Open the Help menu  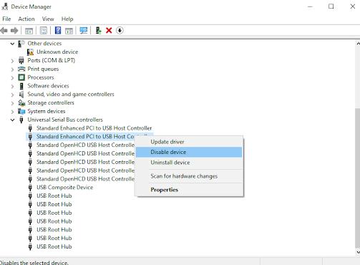67,19
